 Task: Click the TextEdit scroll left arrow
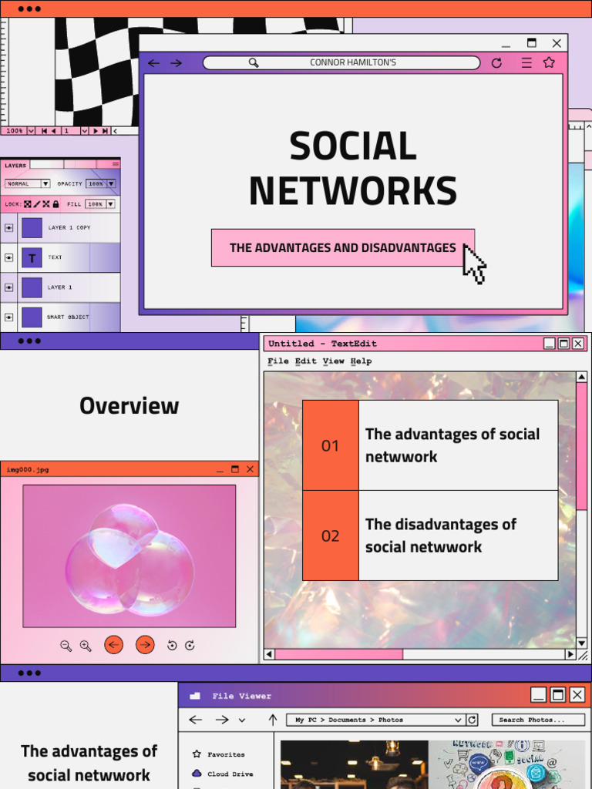[269, 654]
